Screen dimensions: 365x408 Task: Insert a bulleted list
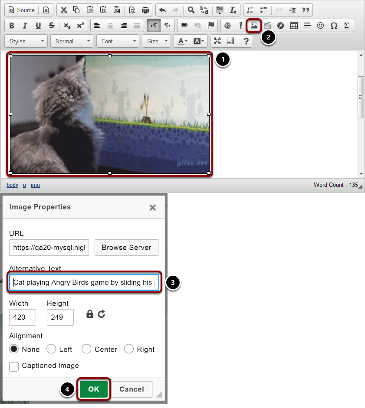pyautogui.click(x=263, y=10)
